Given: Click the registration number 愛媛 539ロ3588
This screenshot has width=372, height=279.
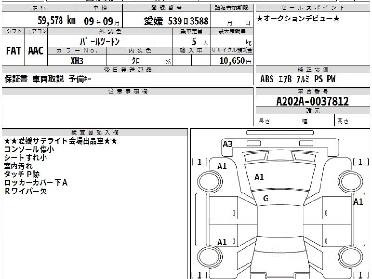Looking at the screenshot, I should point(176,21).
